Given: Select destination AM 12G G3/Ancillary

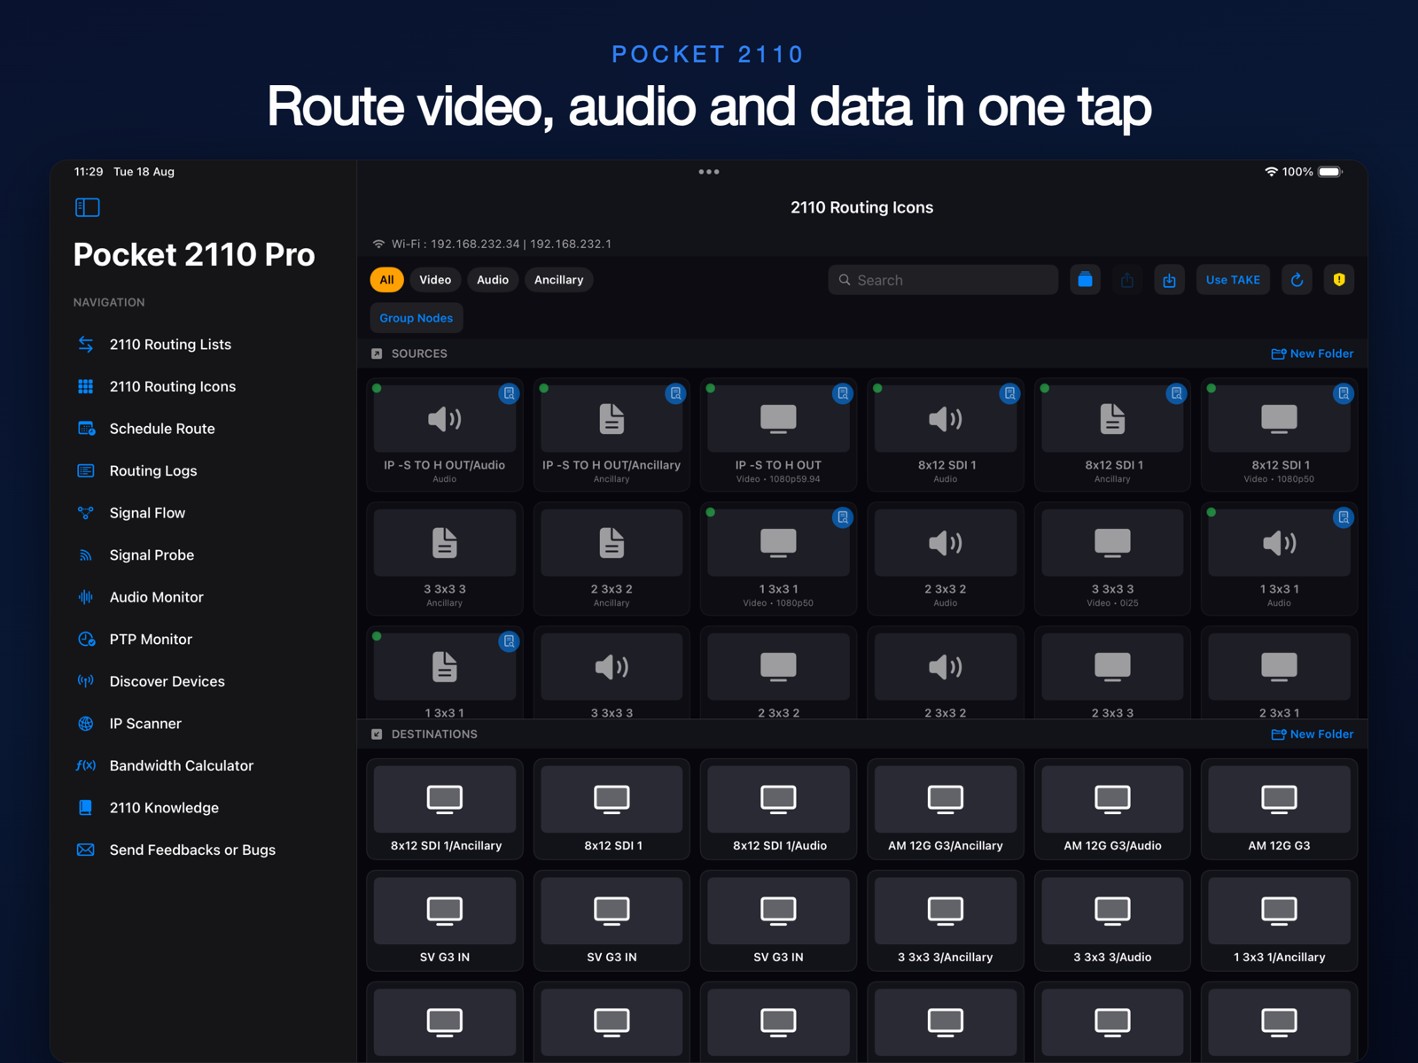Looking at the screenshot, I should click(946, 809).
